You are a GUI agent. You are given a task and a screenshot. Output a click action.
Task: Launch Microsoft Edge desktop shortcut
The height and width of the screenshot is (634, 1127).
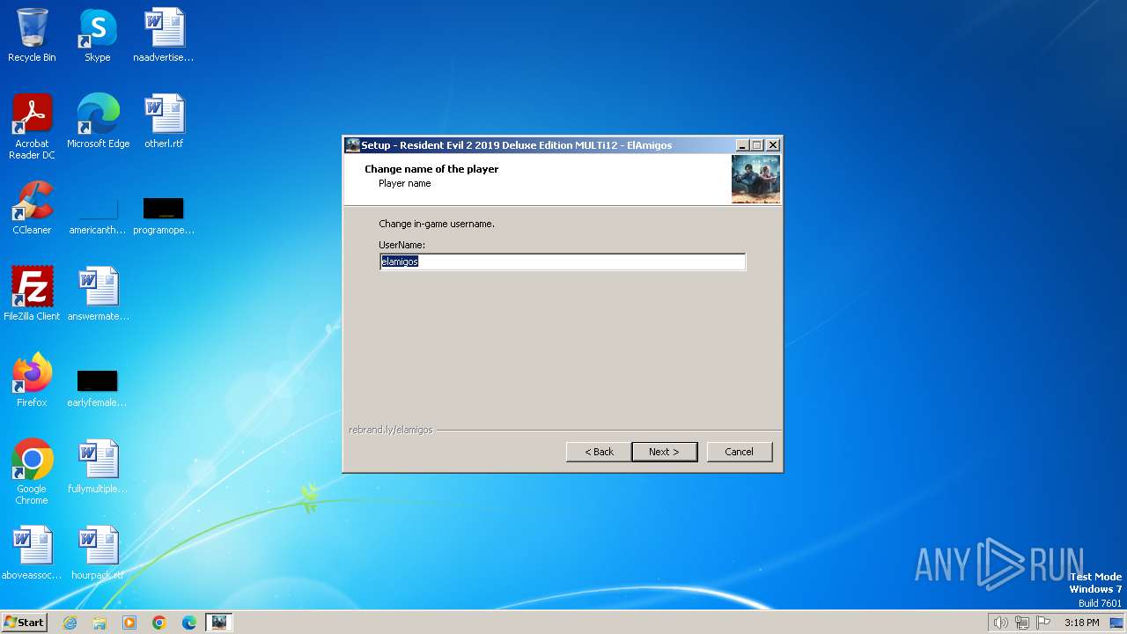tap(98, 122)
